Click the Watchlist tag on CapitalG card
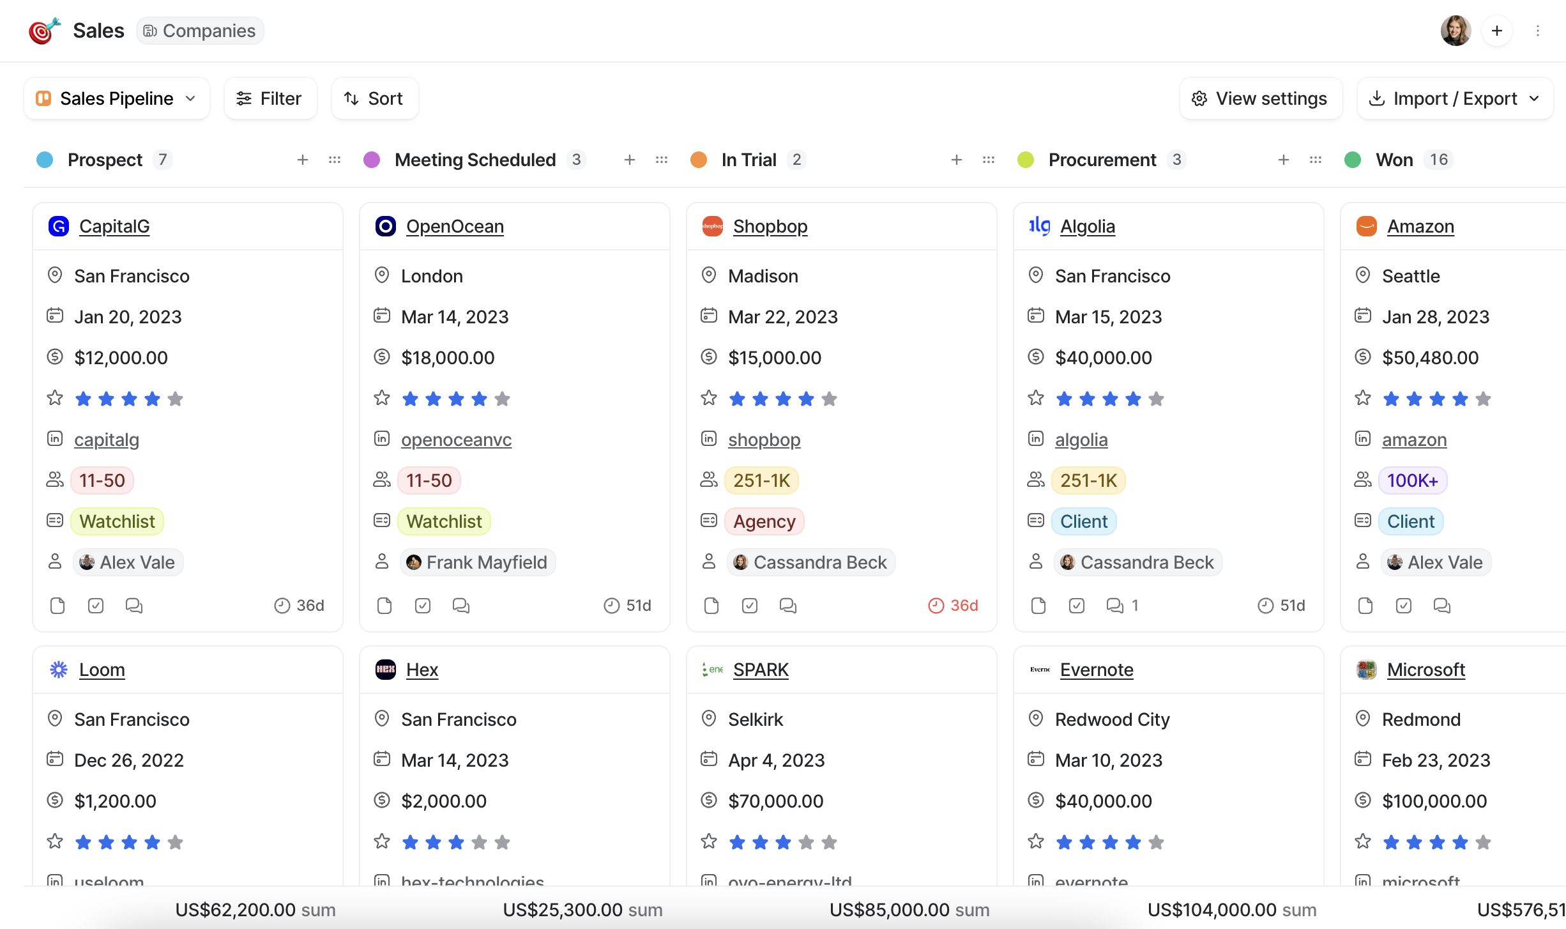Screen dimensions: 1566x929 pyautogui.click(x=118, y=521)
